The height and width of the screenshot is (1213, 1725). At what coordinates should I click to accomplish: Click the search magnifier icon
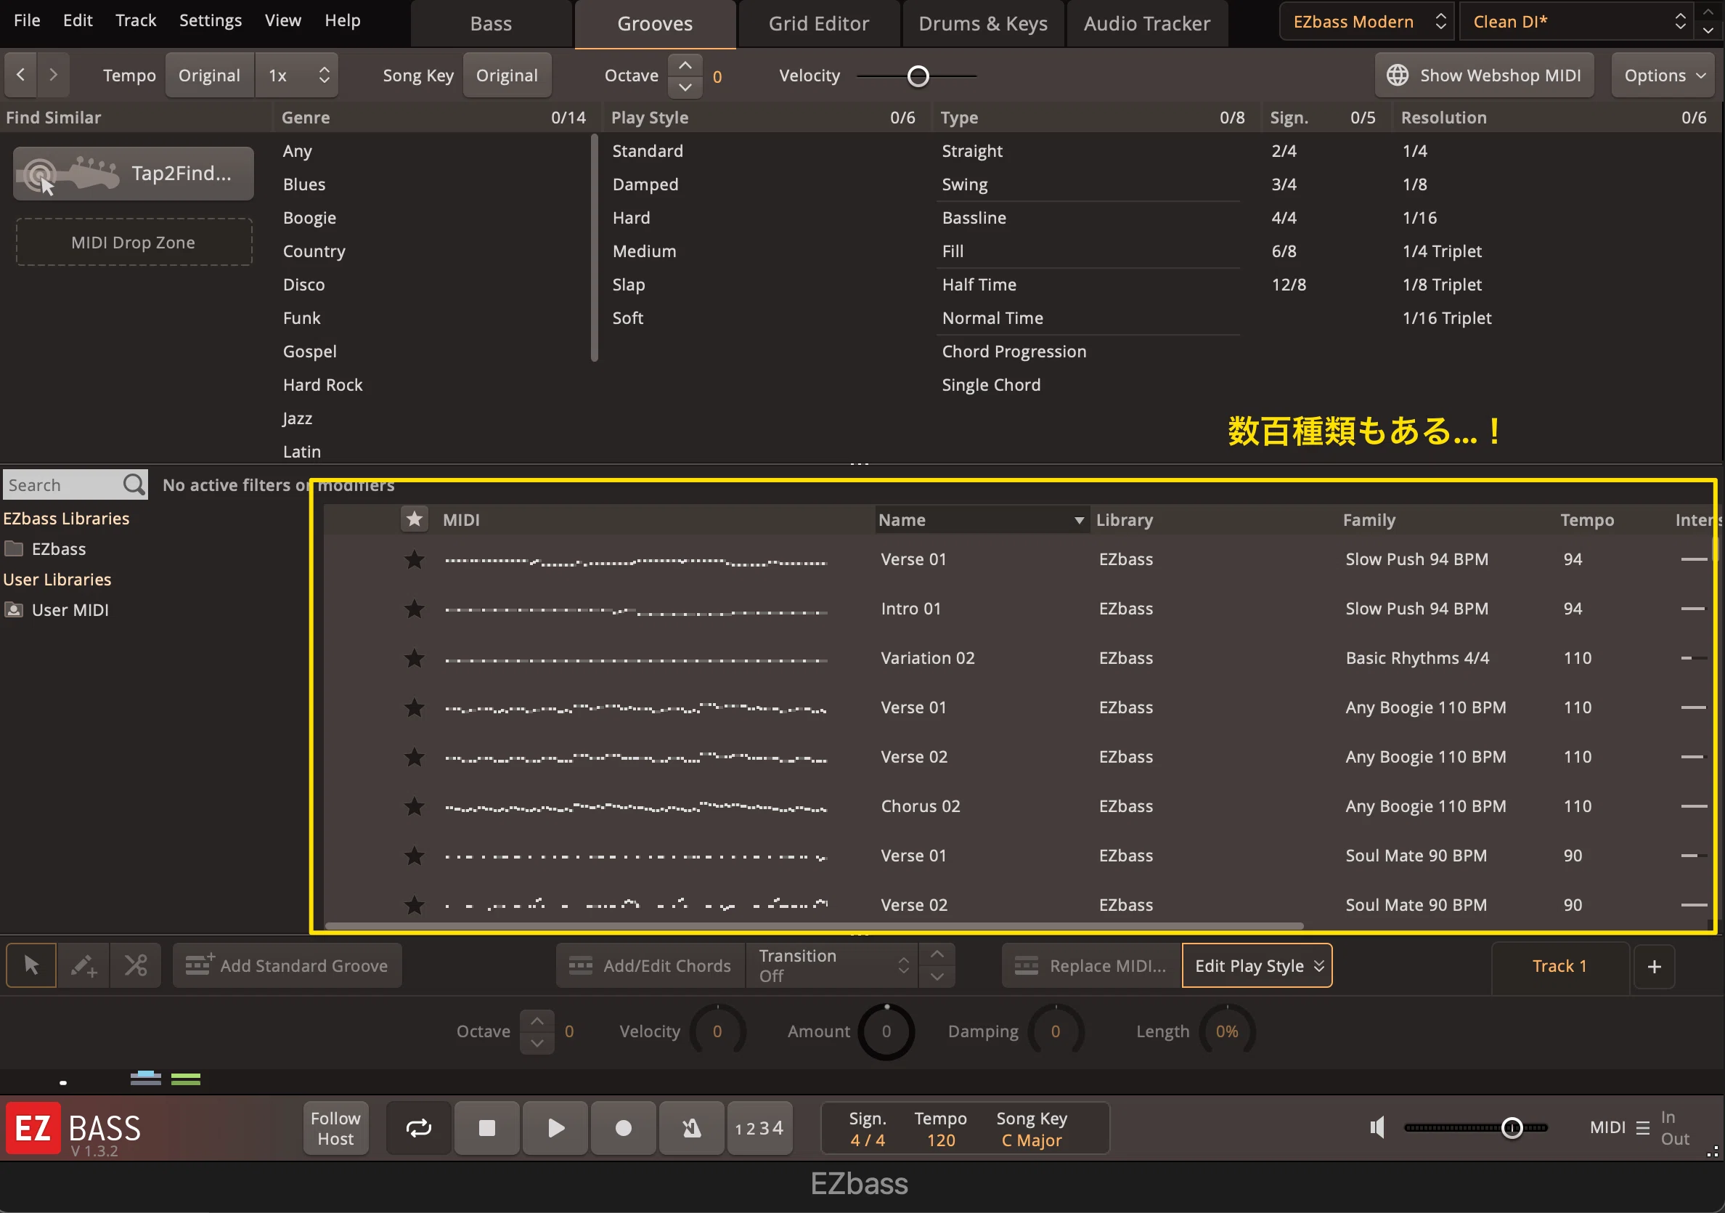tap(134, 484)
